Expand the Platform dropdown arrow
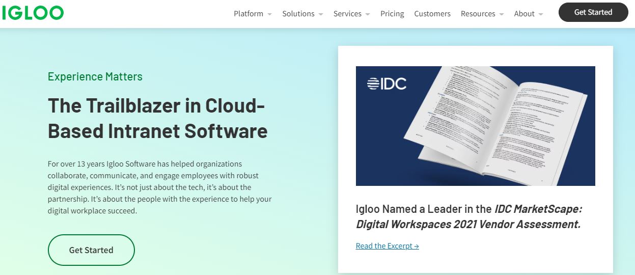 click(269, 14)
